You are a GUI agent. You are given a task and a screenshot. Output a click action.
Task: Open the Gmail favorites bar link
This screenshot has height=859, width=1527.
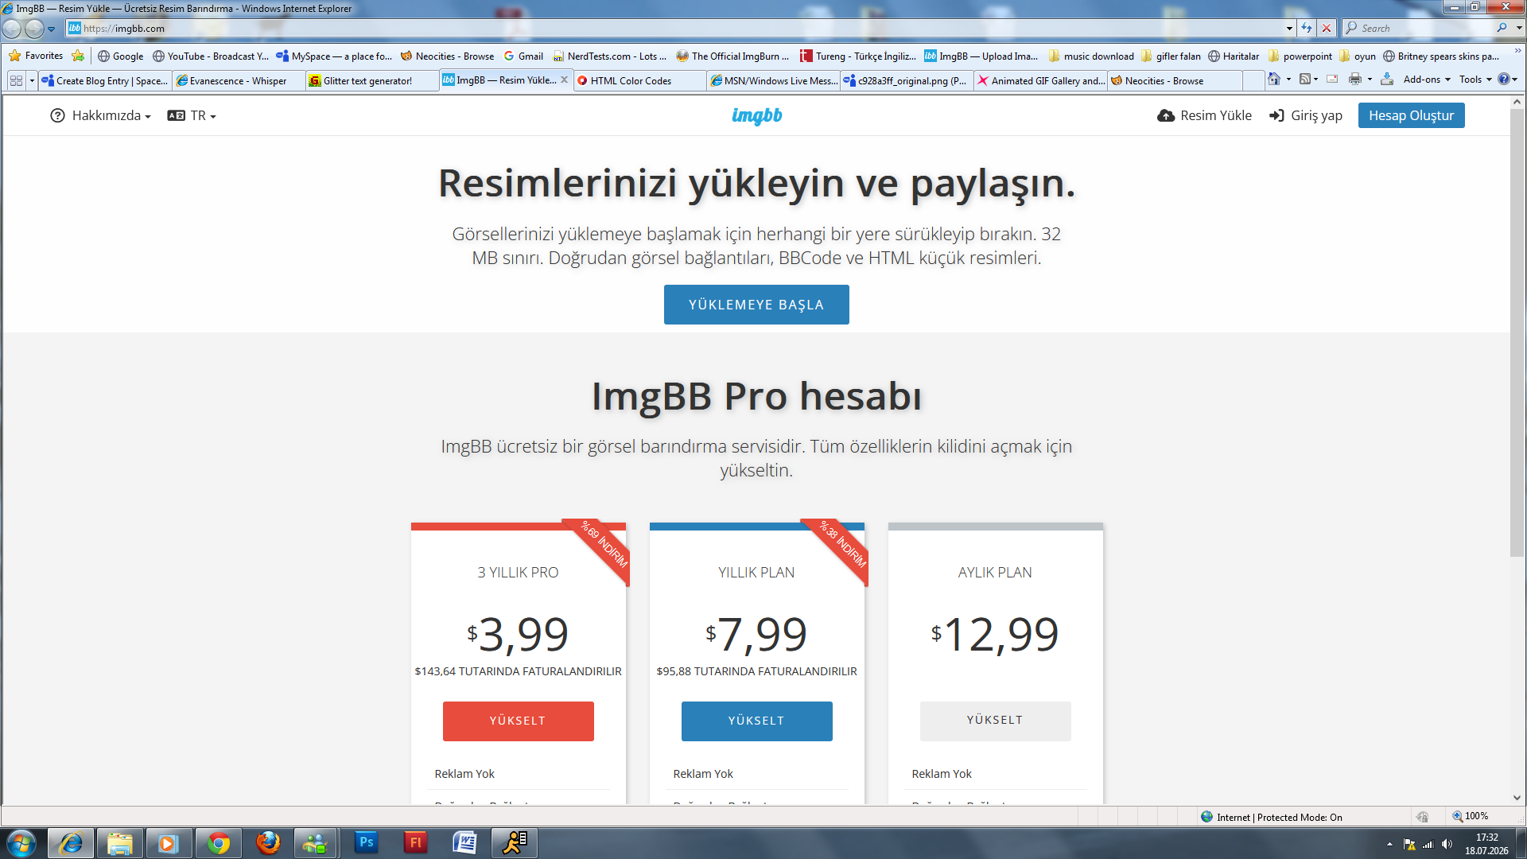point(523,56)
